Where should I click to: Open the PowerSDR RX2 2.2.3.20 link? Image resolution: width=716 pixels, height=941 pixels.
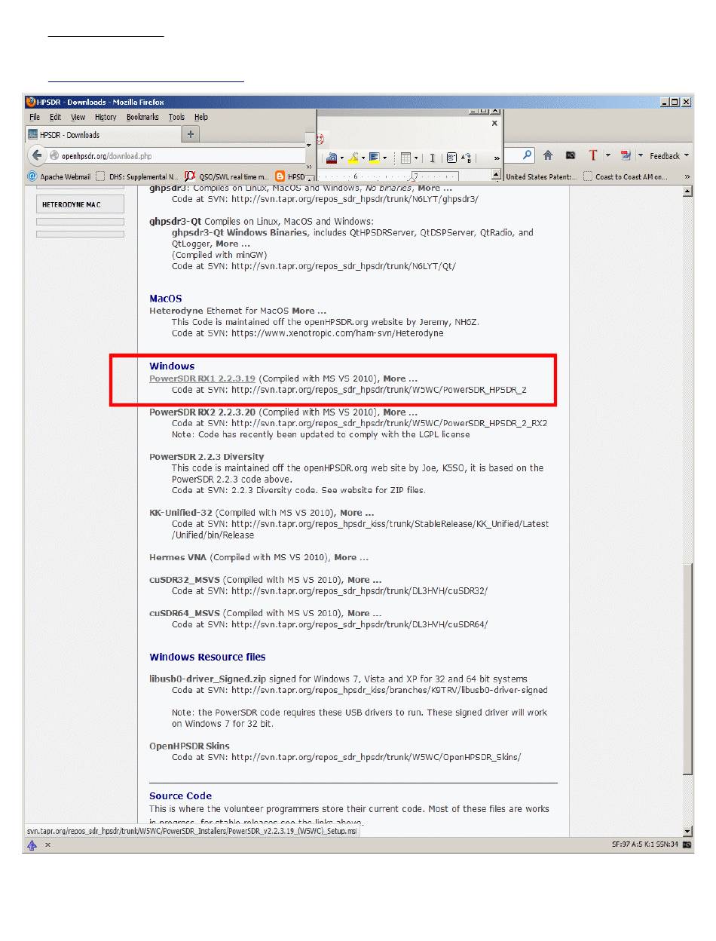pos(203,412)
